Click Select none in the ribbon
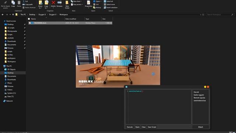236x133 pixels. pyautogui.click(x=109, y=4)
